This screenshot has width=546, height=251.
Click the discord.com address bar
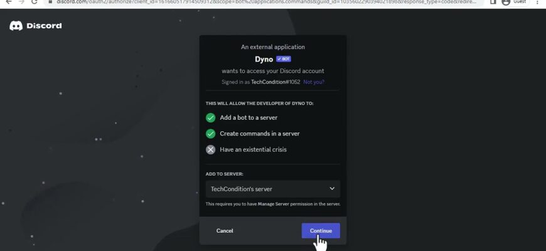pos(266,2)
